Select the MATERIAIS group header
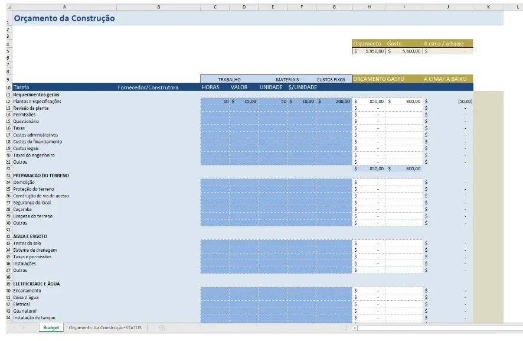 coord(287,80)
